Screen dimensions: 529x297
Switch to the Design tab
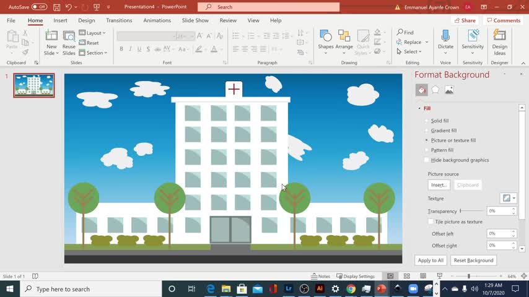[x=86, y=20]
